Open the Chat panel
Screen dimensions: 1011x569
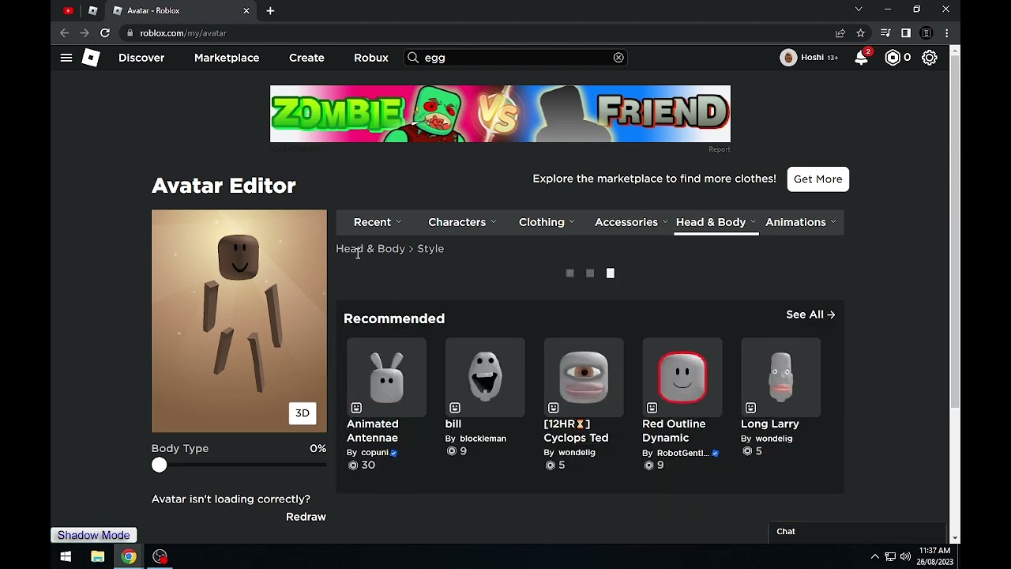857,532
